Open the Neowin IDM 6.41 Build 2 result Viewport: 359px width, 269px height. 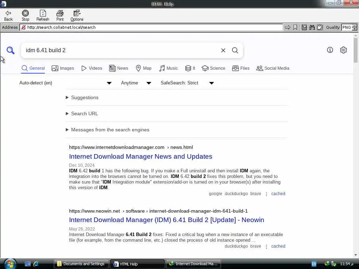coord(167,220)
